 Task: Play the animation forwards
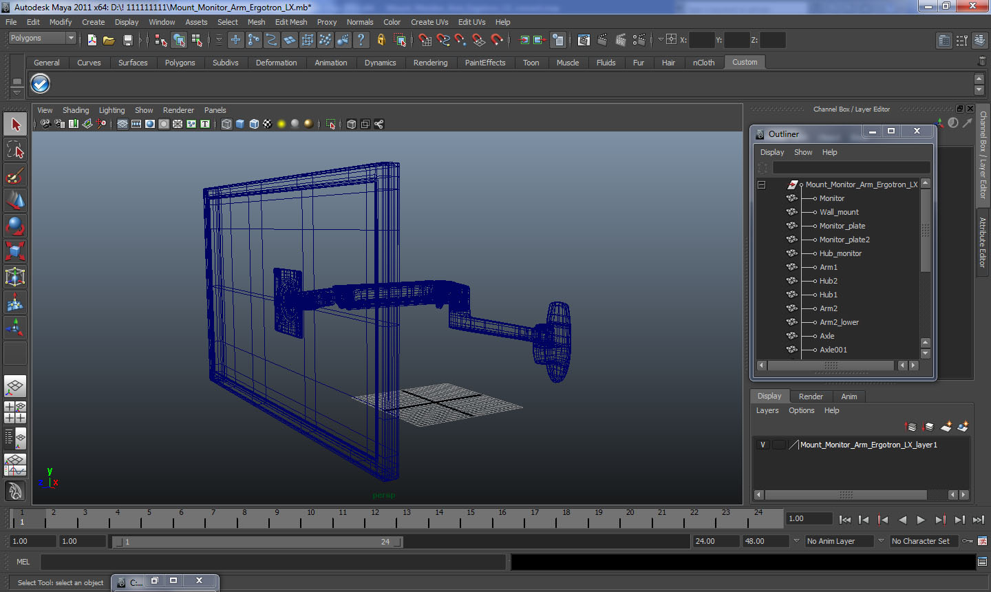pos(921,520)
